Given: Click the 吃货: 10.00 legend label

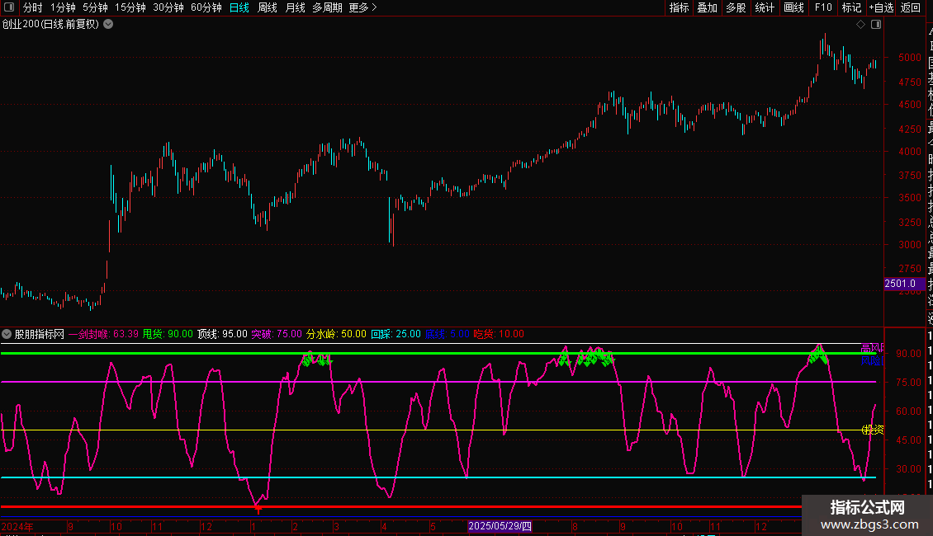Looking at the screenshot, I should (x=499, y=334).
